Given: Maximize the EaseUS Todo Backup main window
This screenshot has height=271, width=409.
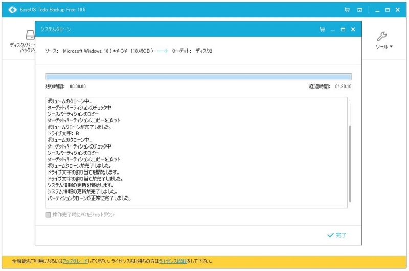Looking at the screenshot, I should (x=388, y=10).
